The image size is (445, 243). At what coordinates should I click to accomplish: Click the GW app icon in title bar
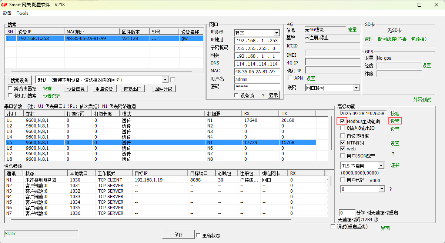4,5
